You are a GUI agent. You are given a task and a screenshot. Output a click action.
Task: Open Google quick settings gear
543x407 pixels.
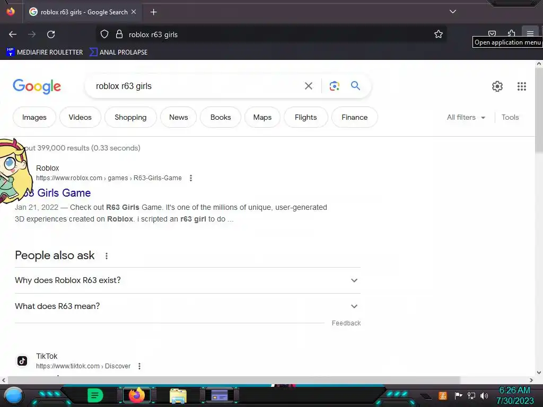[x=497, y=86]
